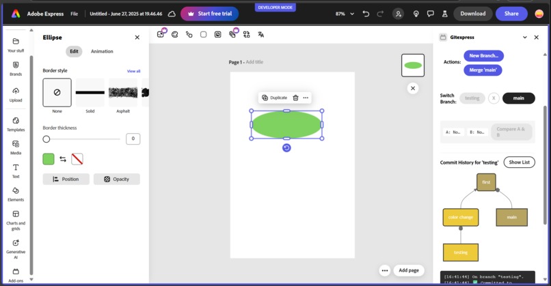Viewport: 551px width, 286px height.
Task: Select the Text tool in the sidebar
Action: coord(16,171)
